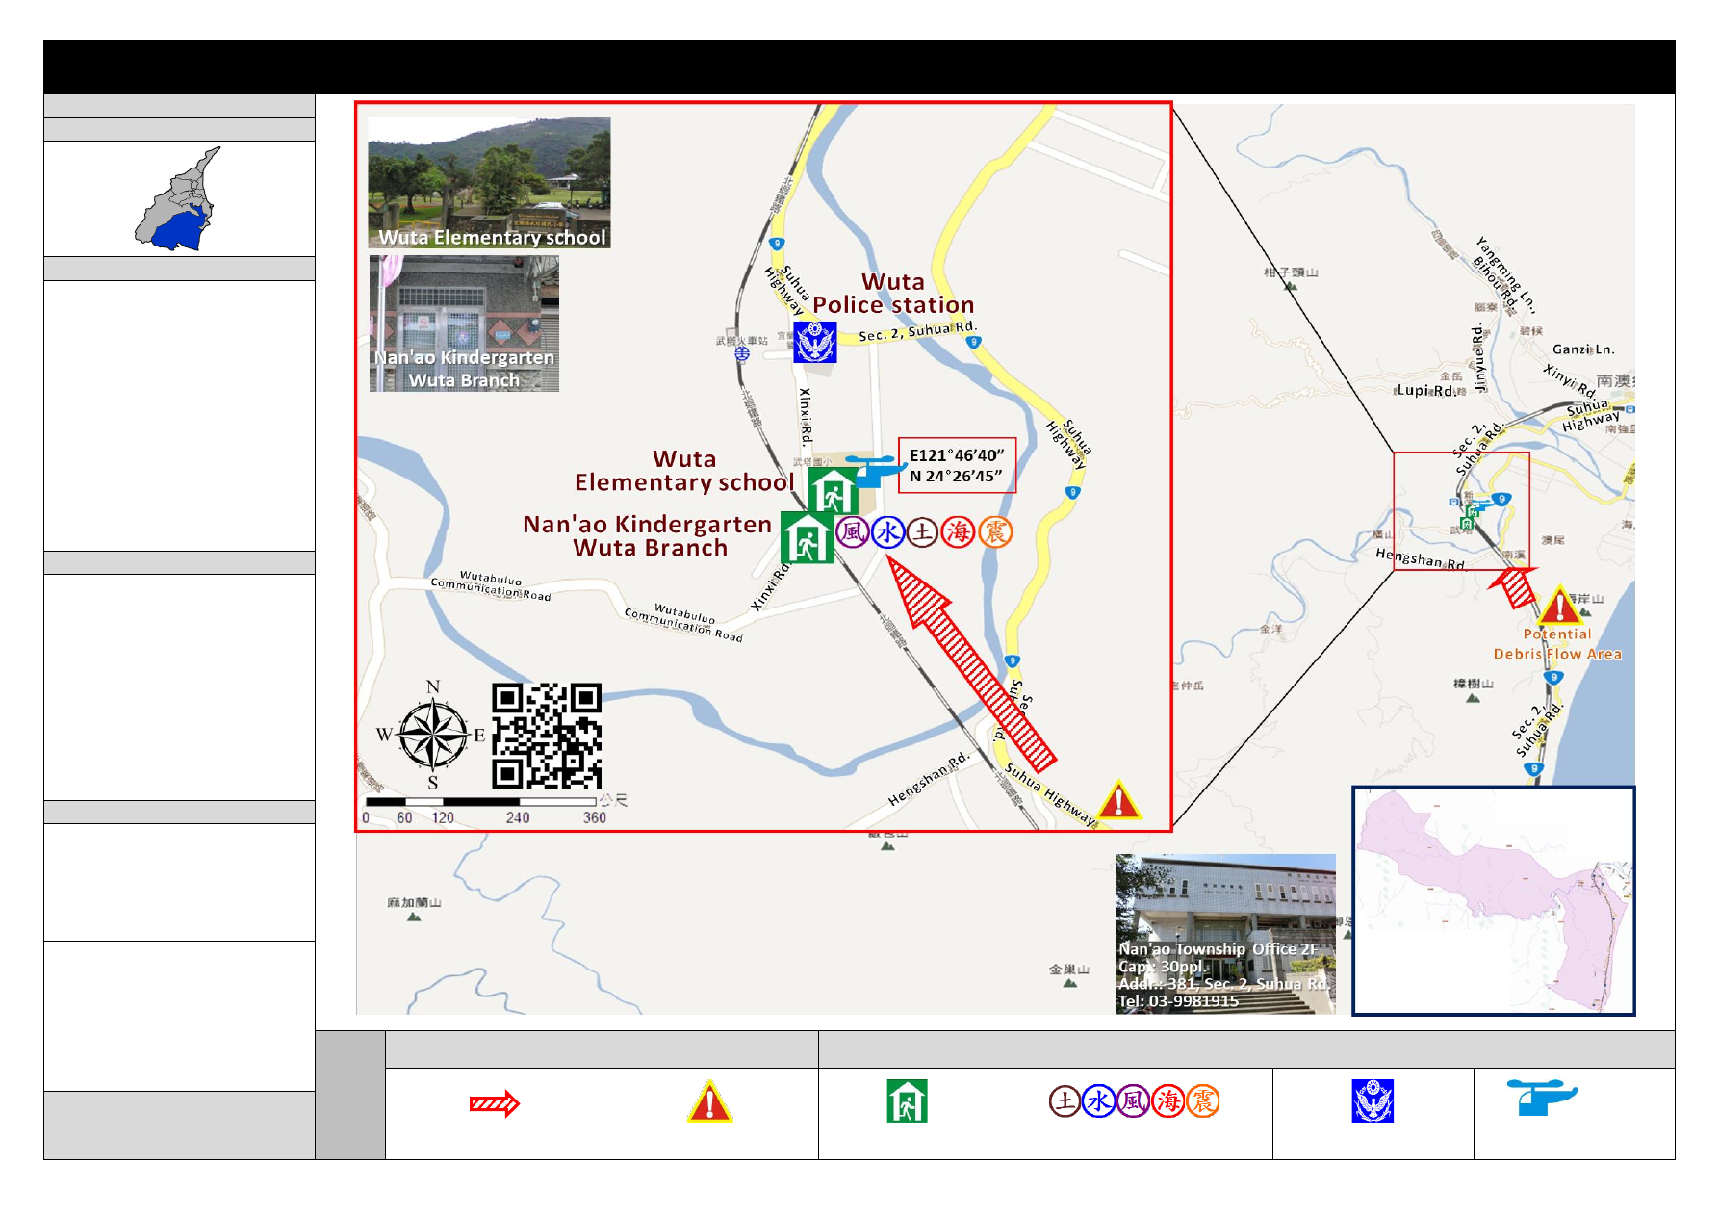1719x1216 pixels.
Task: Click the 海 circle in the legend
Action: point(1167,1100)
